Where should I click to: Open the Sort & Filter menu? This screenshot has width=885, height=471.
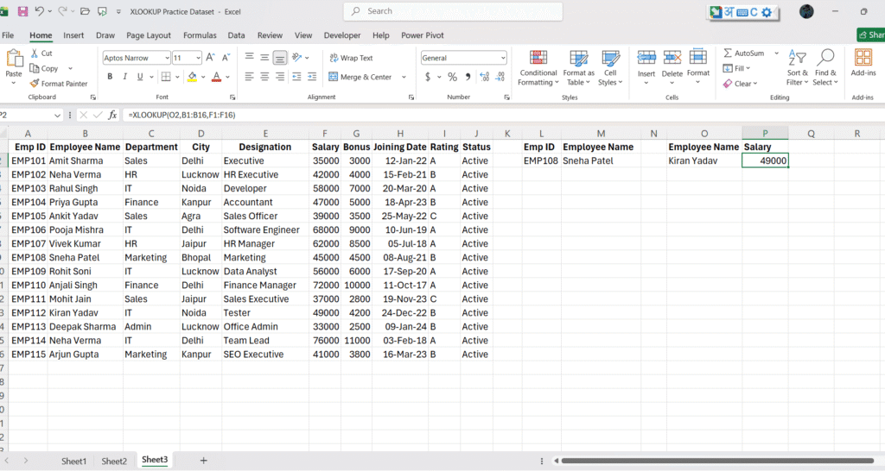(798, 67)
